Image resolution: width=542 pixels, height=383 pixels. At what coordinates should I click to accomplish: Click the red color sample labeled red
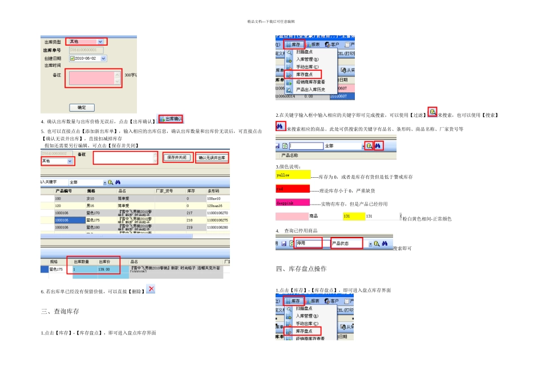click(x=293, y=189)
